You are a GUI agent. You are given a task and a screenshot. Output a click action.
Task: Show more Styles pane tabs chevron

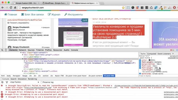click(x=173, y=54)
